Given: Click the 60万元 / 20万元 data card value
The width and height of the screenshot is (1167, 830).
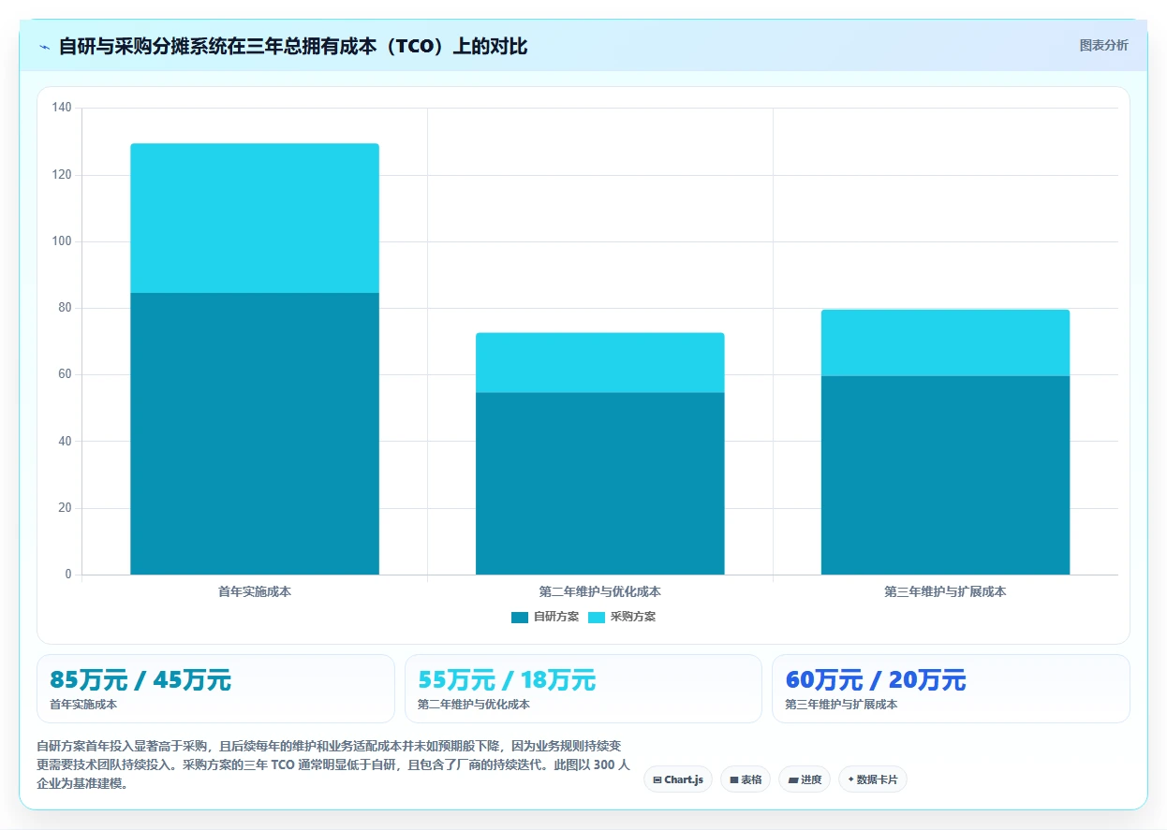Looking at the screenshot, I should [876, 680].
